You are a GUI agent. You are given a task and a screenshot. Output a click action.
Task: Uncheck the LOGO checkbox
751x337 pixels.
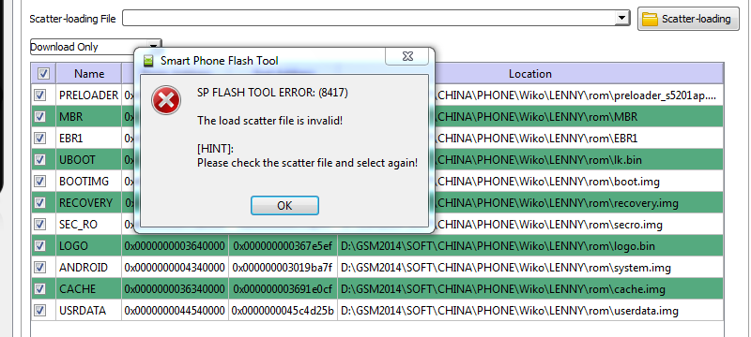[39, 246]
